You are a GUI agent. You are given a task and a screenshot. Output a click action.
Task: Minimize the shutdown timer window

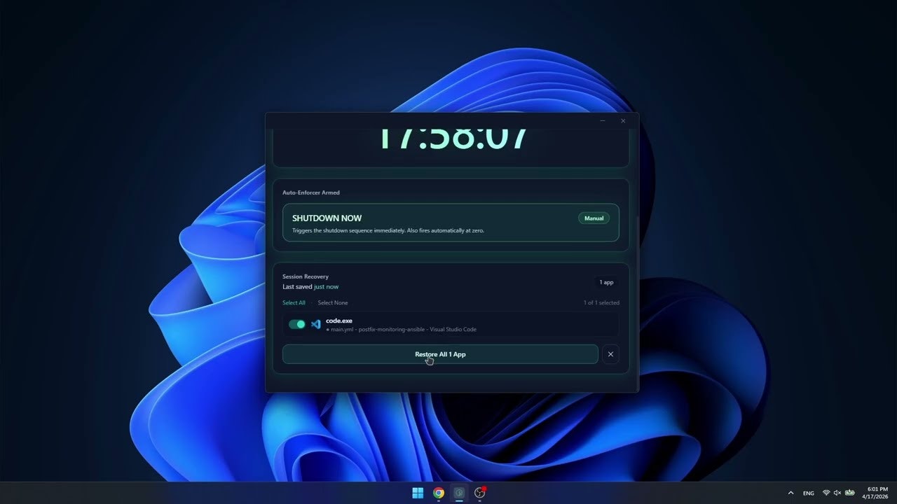603,121
